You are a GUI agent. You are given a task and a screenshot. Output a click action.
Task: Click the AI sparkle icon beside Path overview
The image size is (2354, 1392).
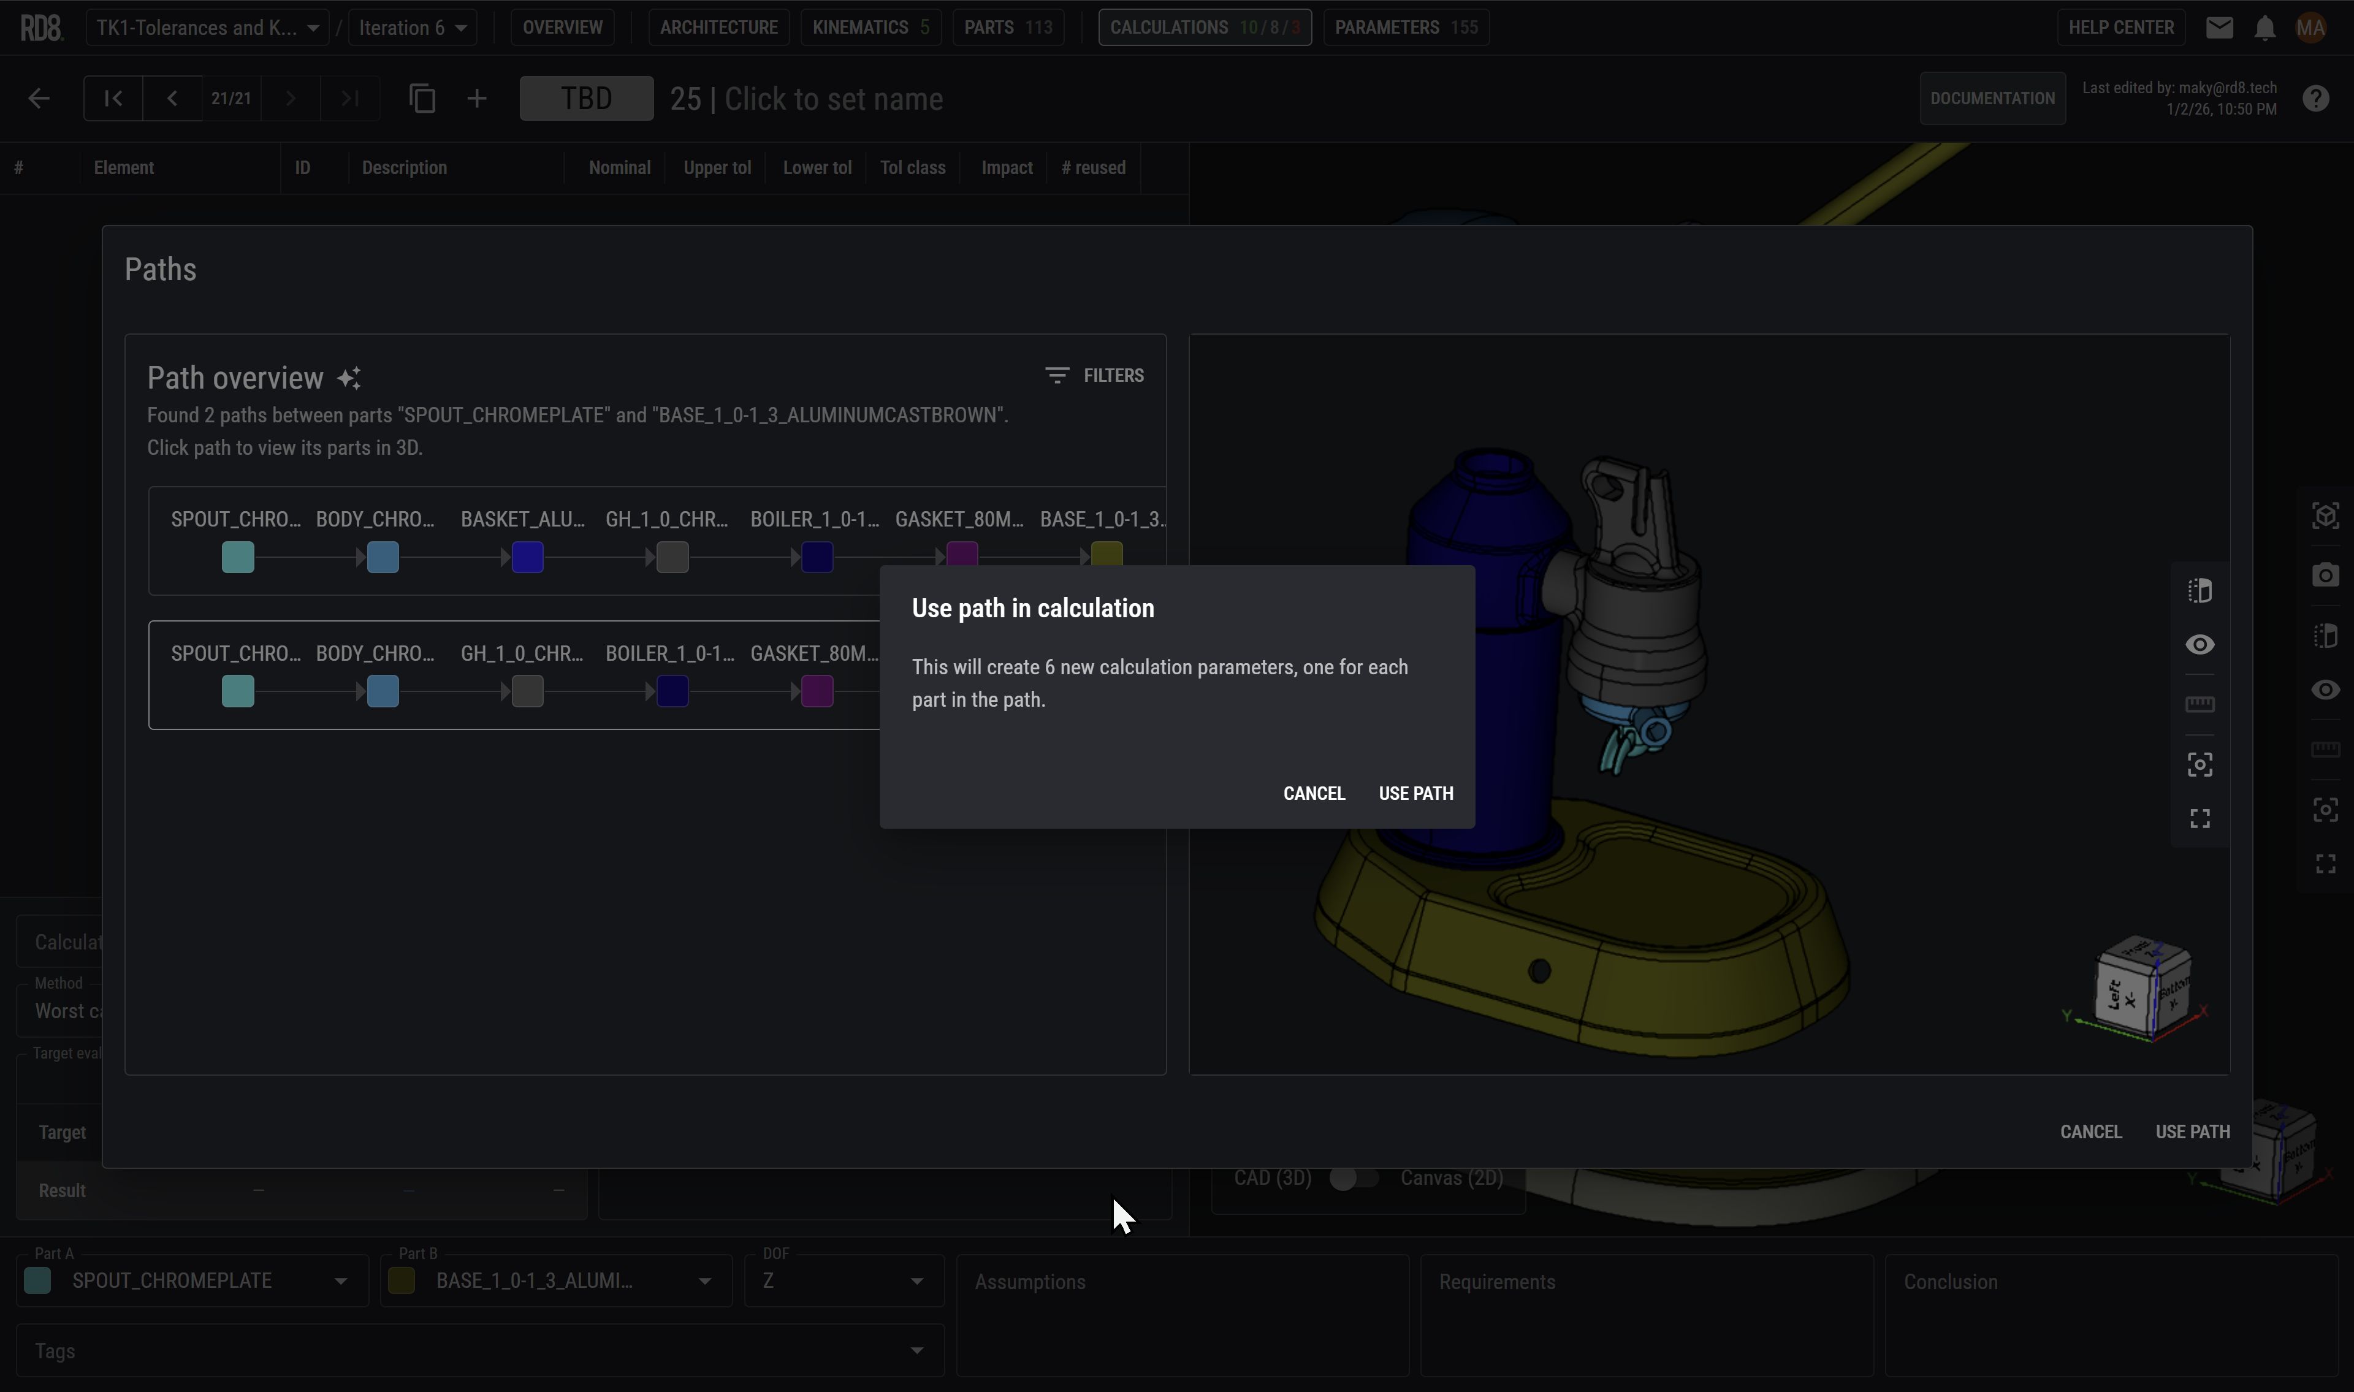click(349, 378)
